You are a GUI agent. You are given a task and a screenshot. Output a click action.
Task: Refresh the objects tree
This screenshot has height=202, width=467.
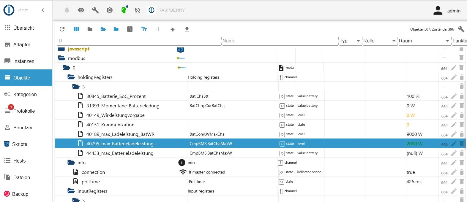[62, 29]
